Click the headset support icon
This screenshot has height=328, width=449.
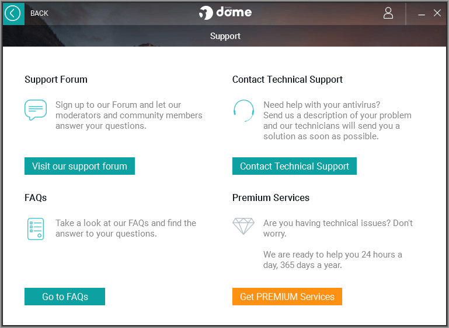[243, 111]
